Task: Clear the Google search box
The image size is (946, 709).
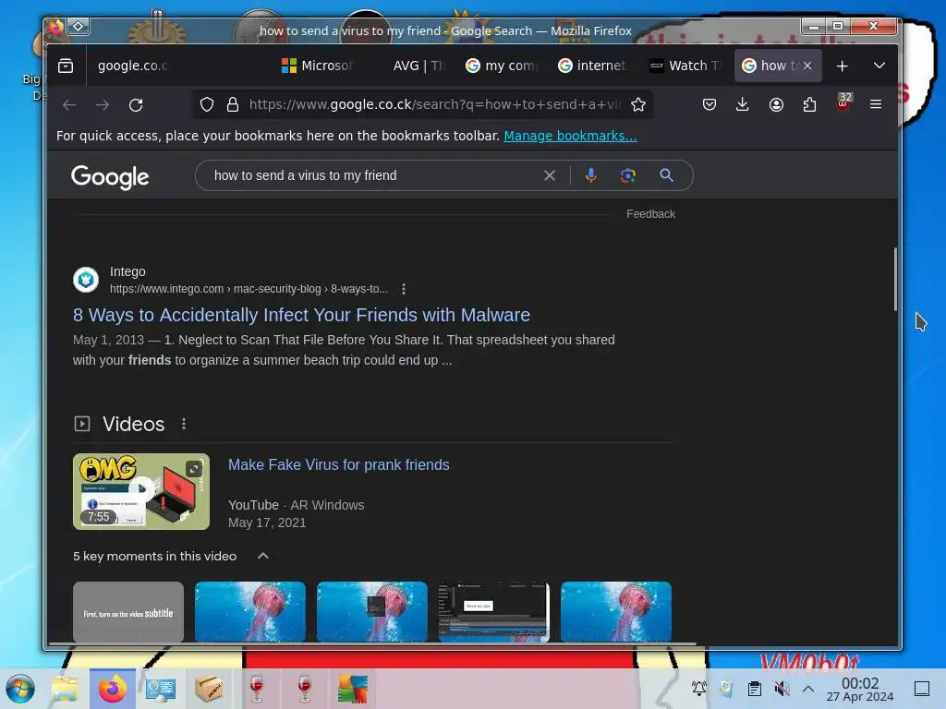Action: pyautogui.click(x=550, y=175)
